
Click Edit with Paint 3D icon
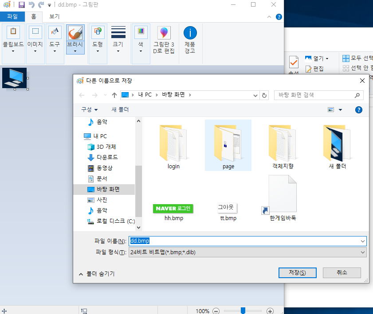point(164,40)
